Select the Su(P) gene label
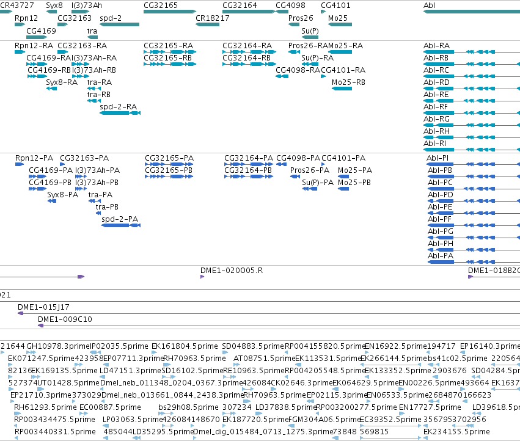520x441 pixels. tap(310, 31)
